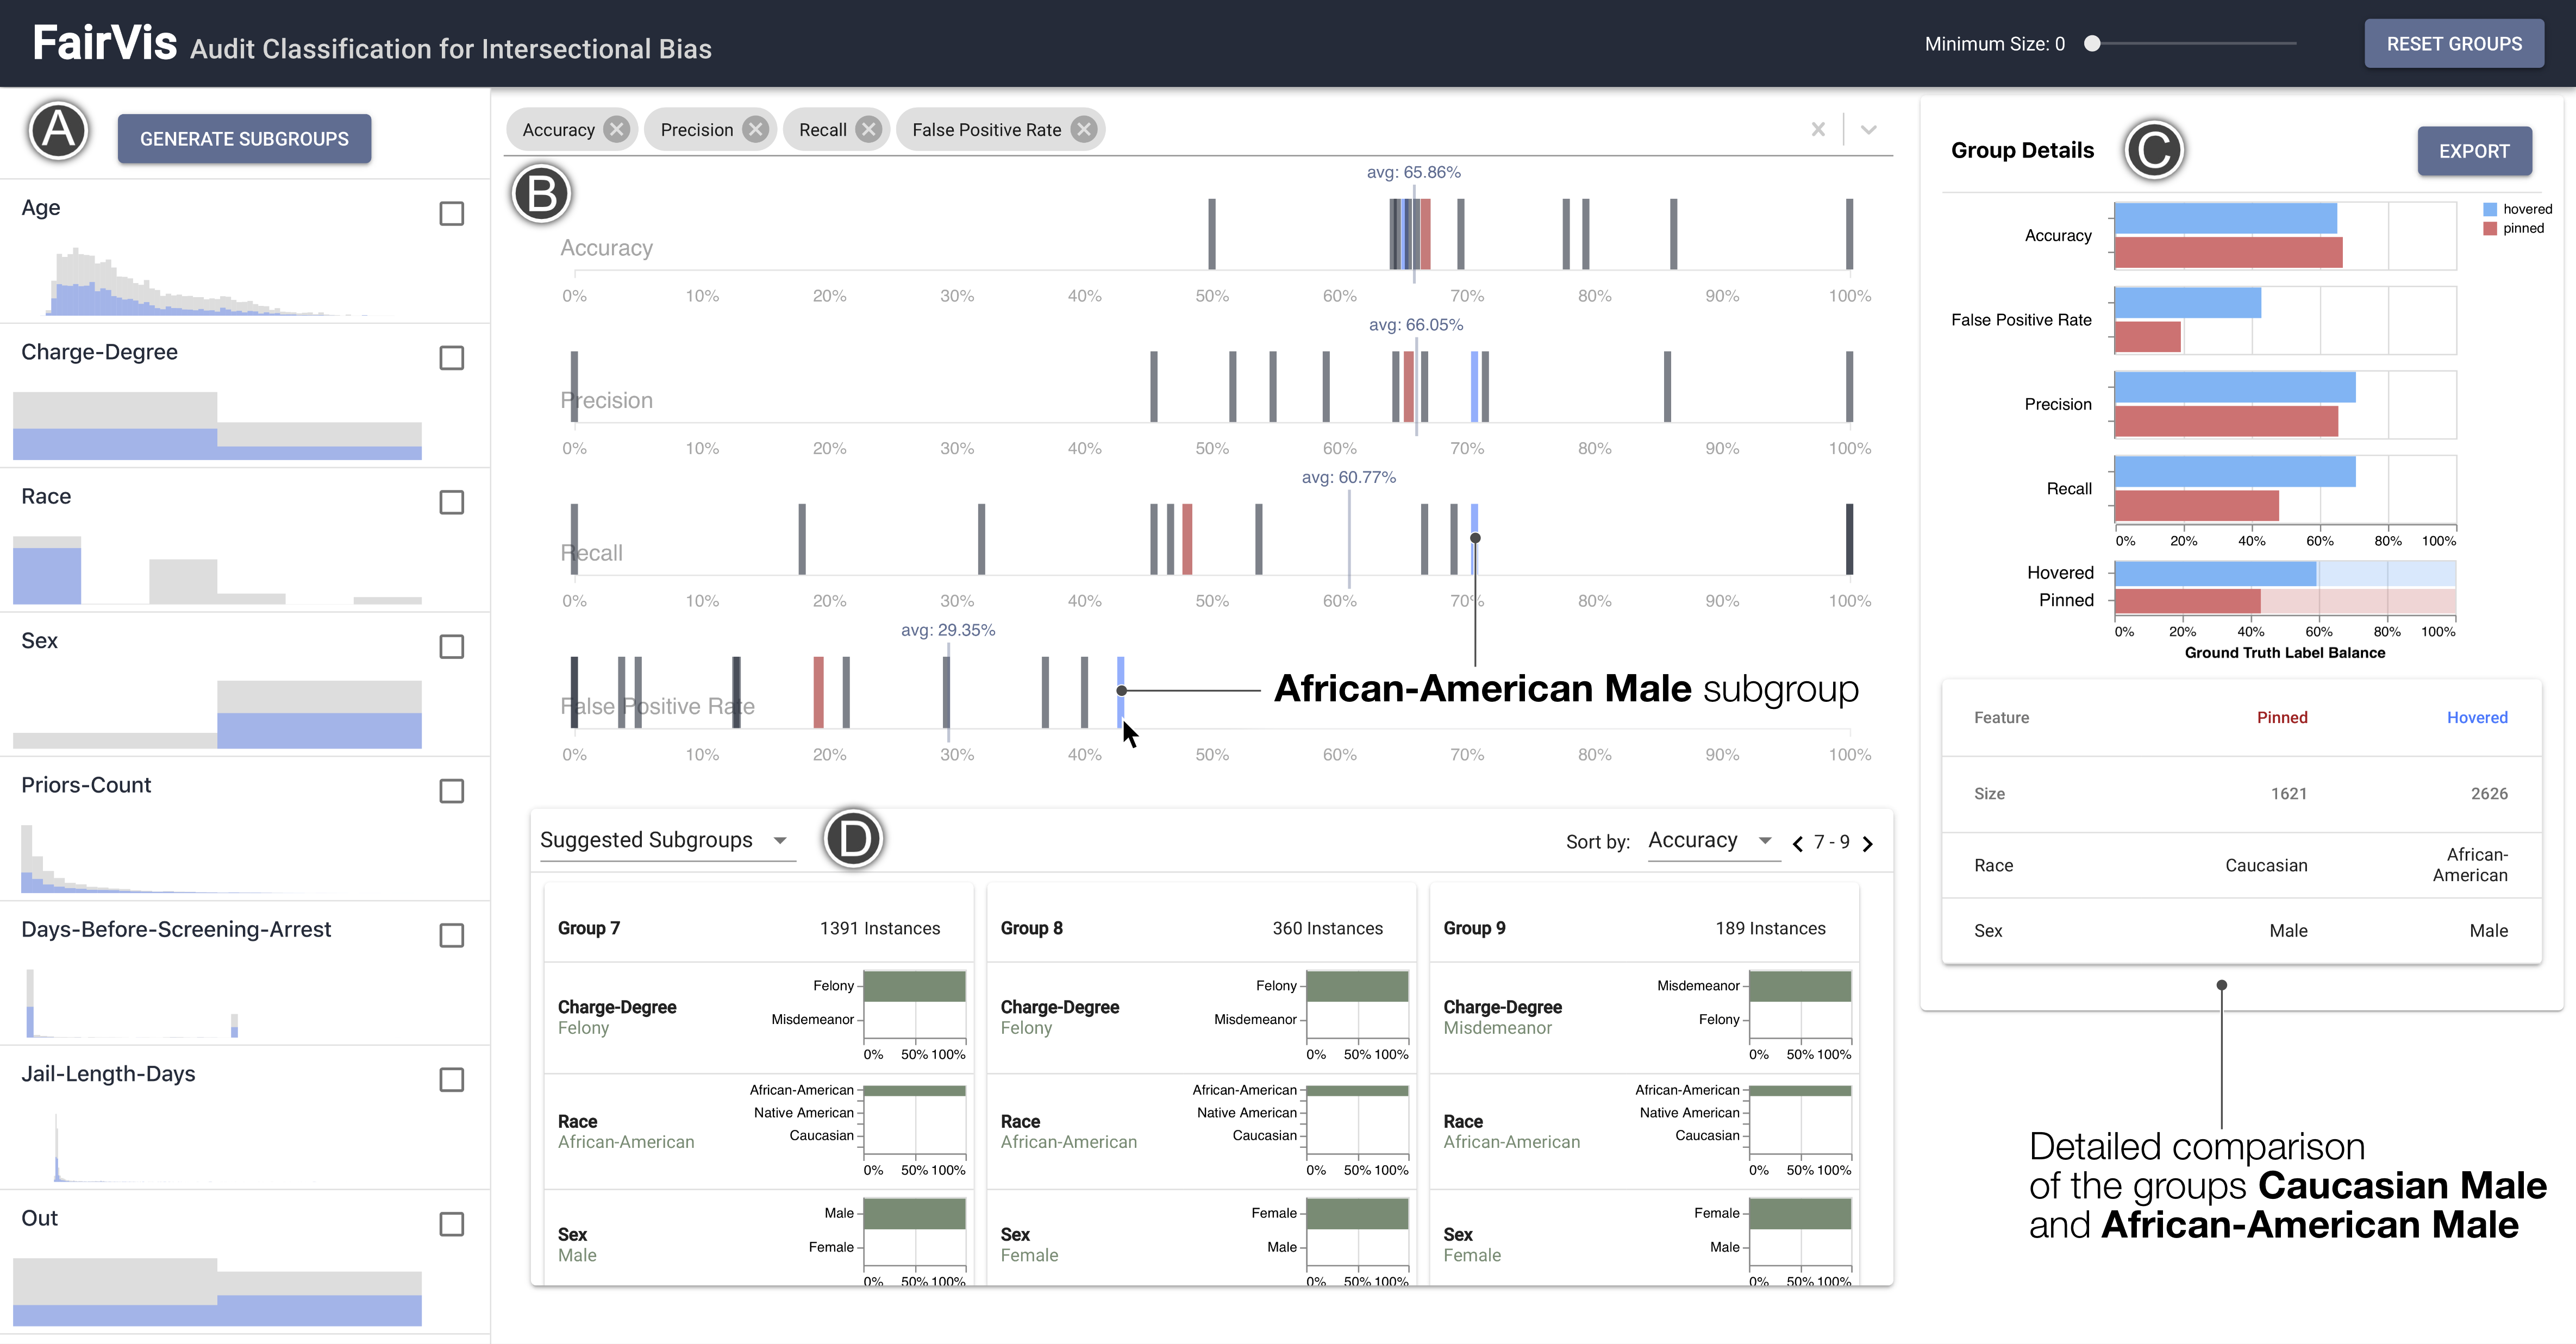Remove the Precision metric chip
Viewport: 2576px width, 1344px height.
pyautogui.click(x=756, y=130)
